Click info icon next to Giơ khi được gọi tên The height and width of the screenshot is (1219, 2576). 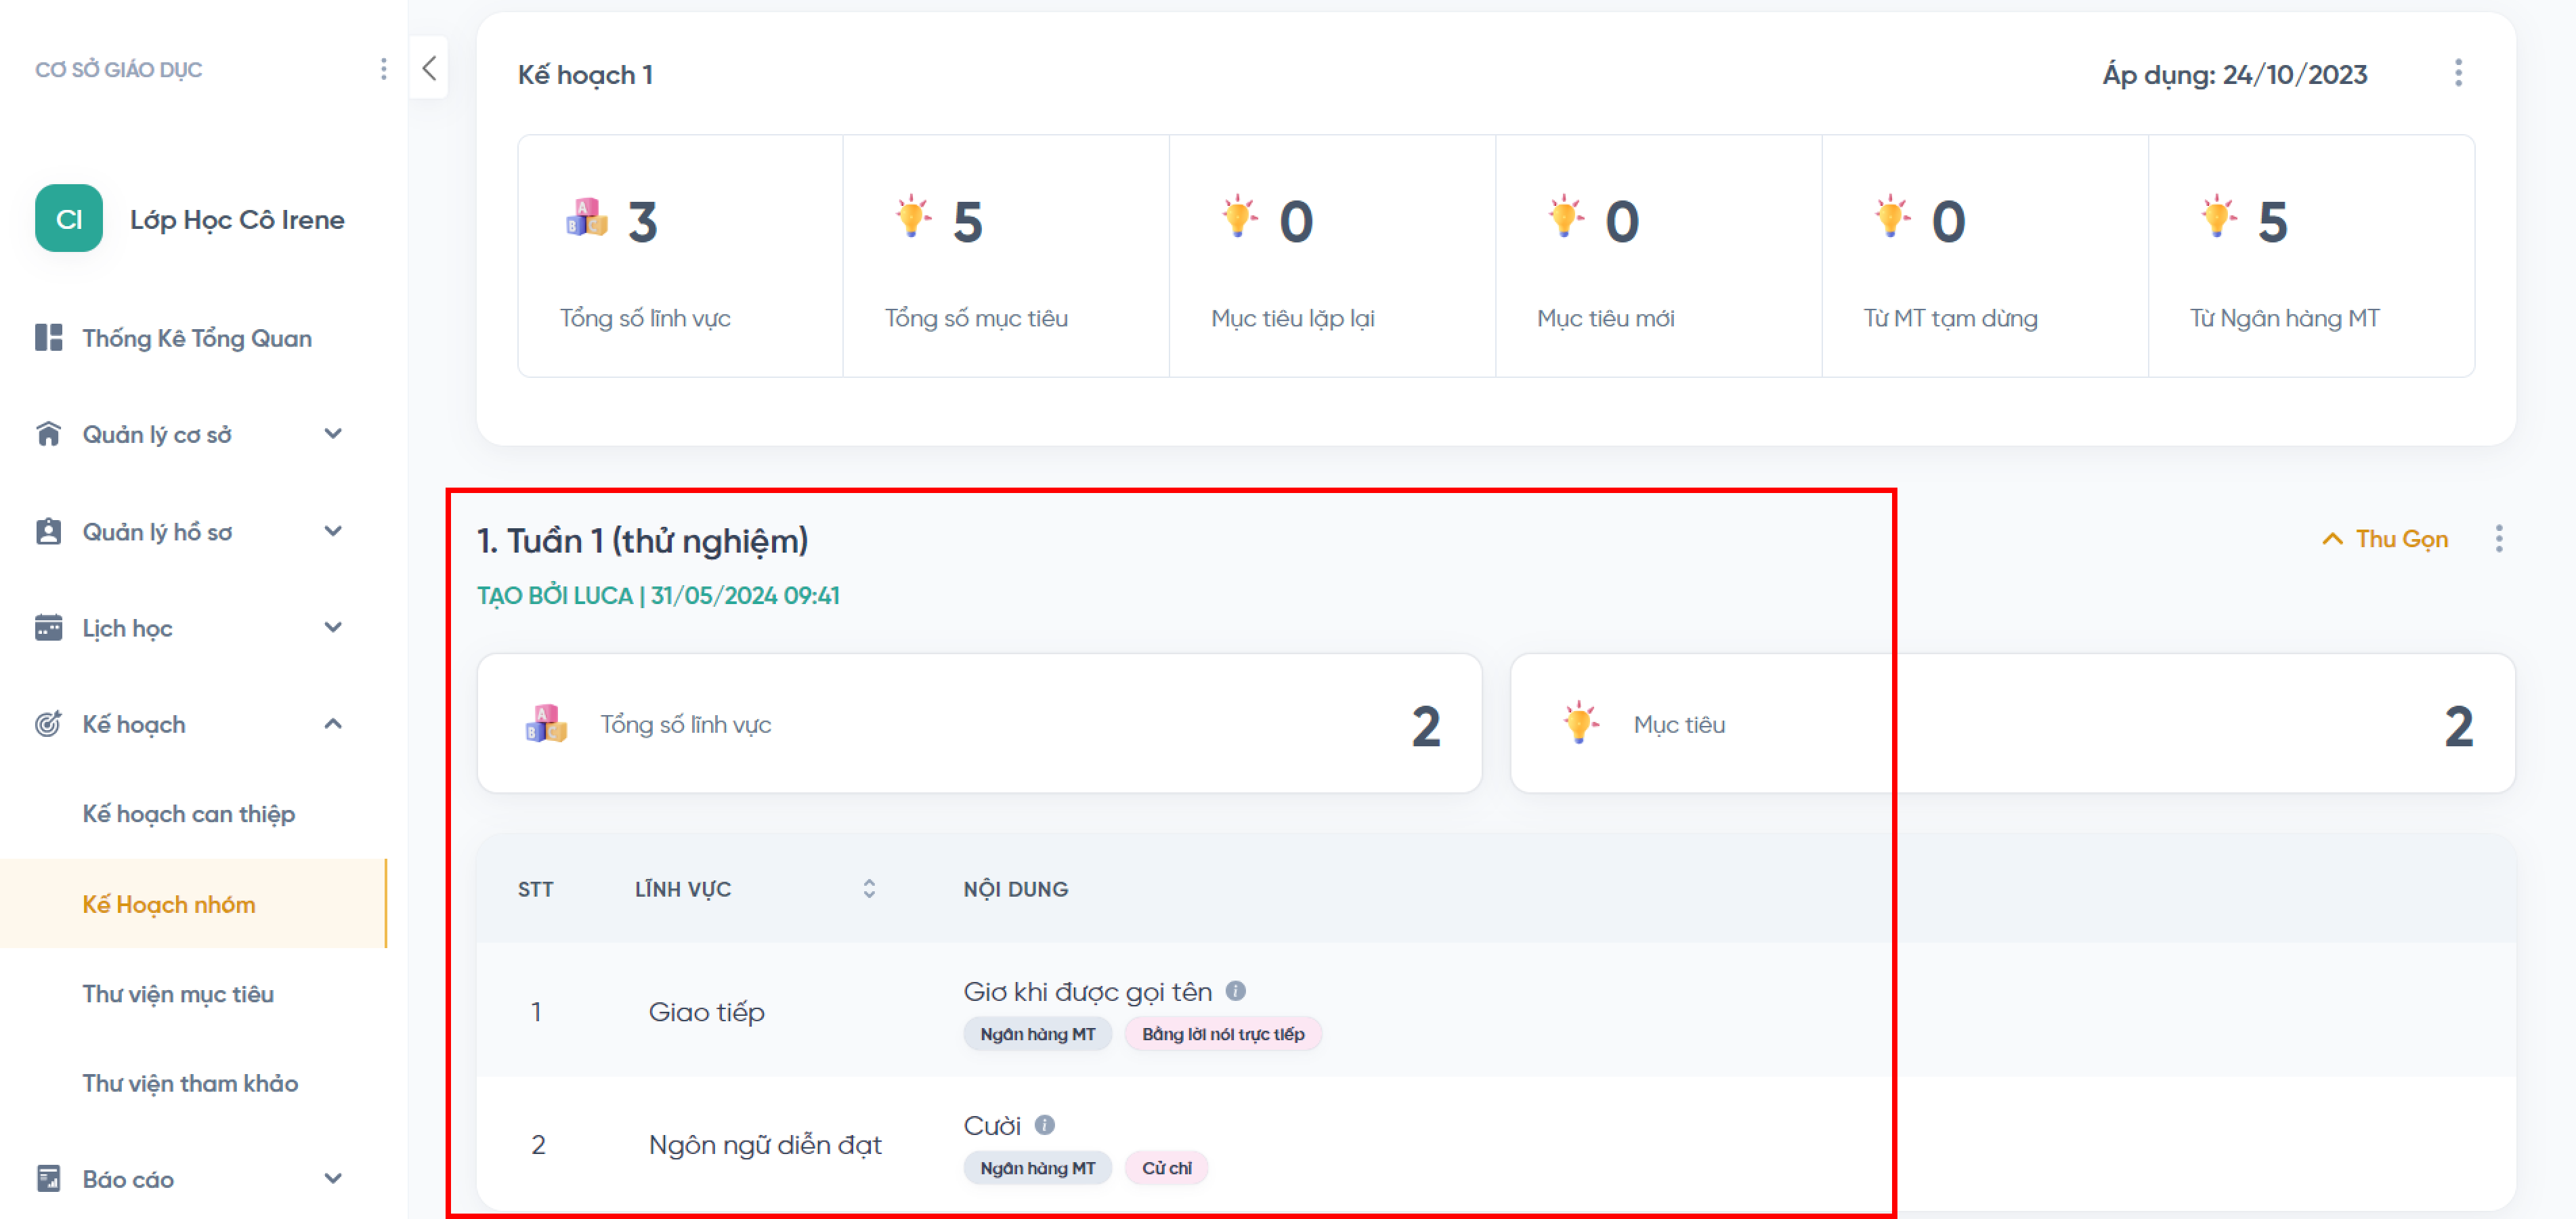pos(1235,990)
